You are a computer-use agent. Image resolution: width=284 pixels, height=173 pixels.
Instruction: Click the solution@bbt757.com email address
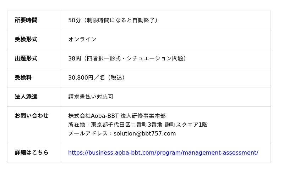point(144,133)
